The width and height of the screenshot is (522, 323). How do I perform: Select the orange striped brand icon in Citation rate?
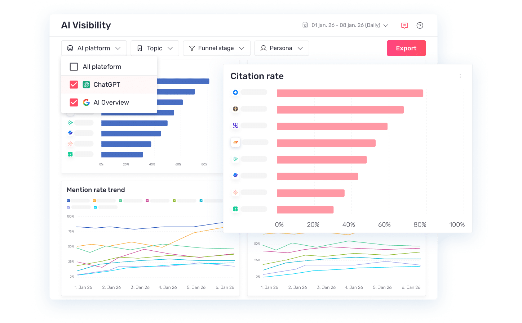click(x=235, y=142)
